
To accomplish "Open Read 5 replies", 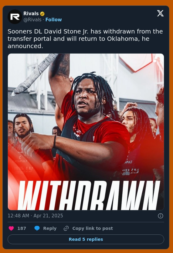I will point(86,239).
